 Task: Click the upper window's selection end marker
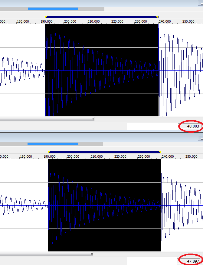157,17
